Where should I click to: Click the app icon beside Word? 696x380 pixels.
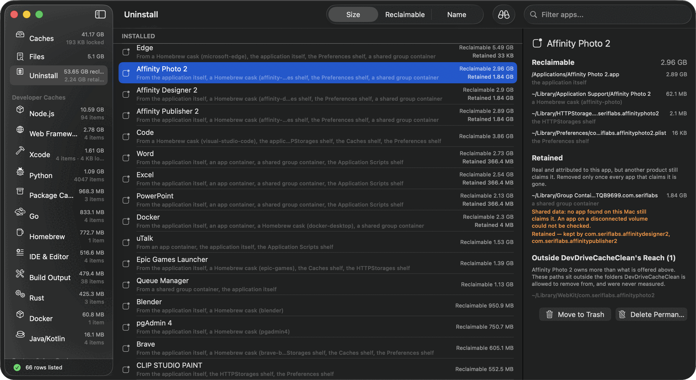(x=126, y=158)
